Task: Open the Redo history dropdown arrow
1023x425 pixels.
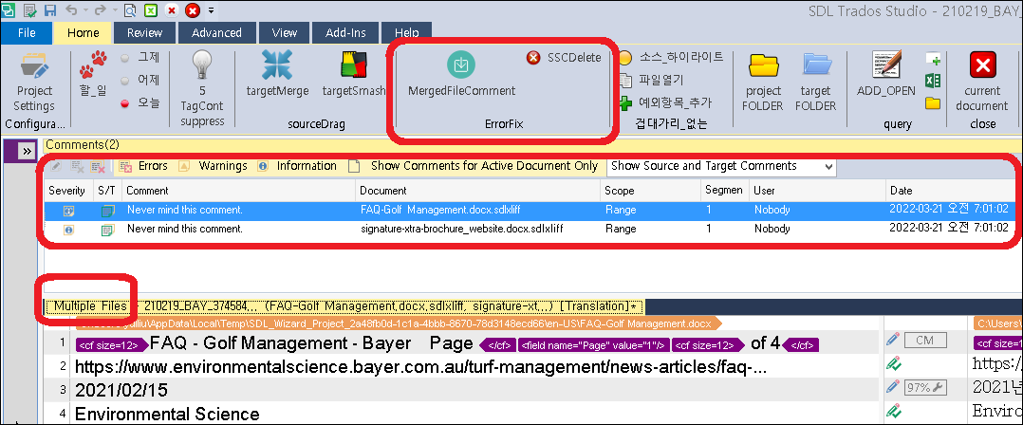Action: [115, 10]
